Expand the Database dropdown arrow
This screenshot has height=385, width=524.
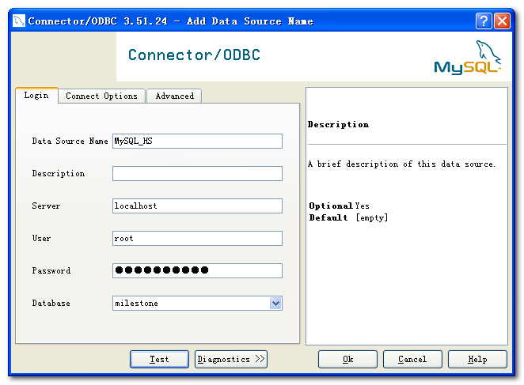coord(275,304)
